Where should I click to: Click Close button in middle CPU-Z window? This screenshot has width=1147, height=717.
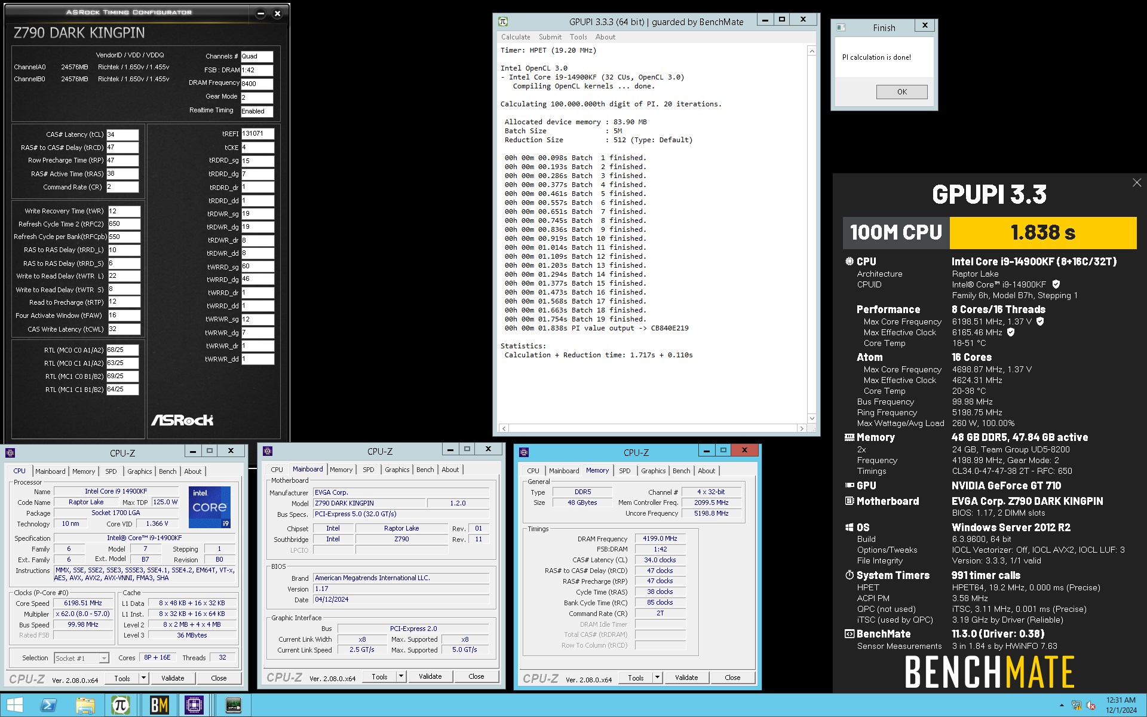[476, 677]
